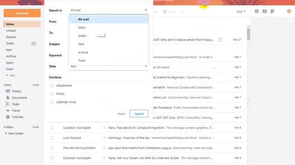The image size is (295, 165).
Task: Check the Photo checkbox
Action: (x=52, y=93)
